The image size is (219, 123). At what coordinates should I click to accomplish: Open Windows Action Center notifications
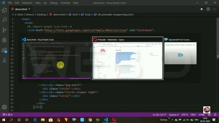tap(214, 120)
